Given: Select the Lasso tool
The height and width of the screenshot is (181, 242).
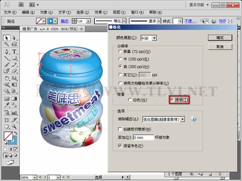Looking at the screenshot, I should 14,44.
